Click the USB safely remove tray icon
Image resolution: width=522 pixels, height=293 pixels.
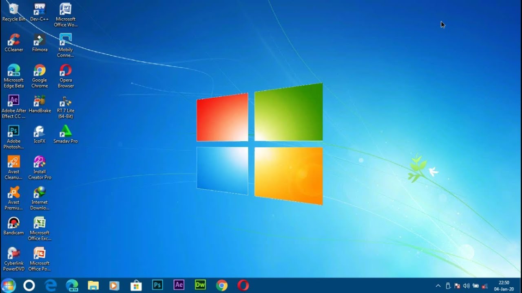point(448,286)
